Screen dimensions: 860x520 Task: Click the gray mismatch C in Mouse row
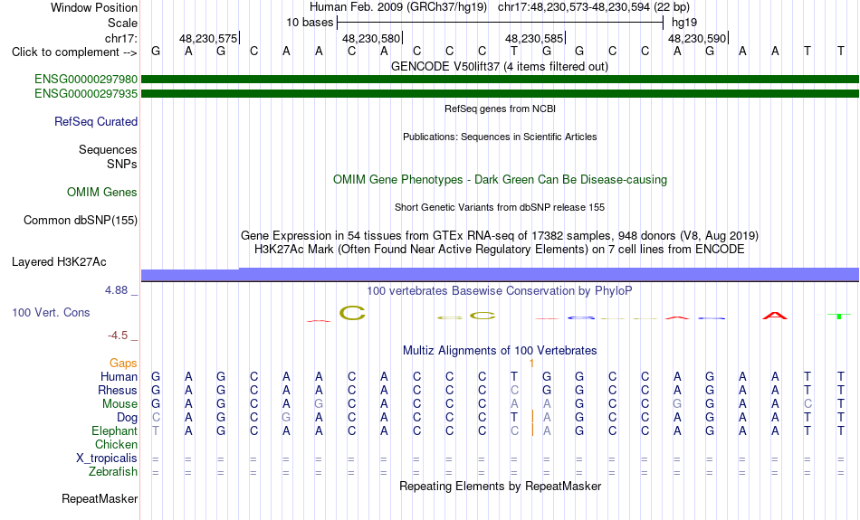(x=807, y=404)
